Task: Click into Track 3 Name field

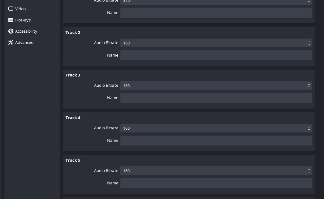Action: point(216,98)
